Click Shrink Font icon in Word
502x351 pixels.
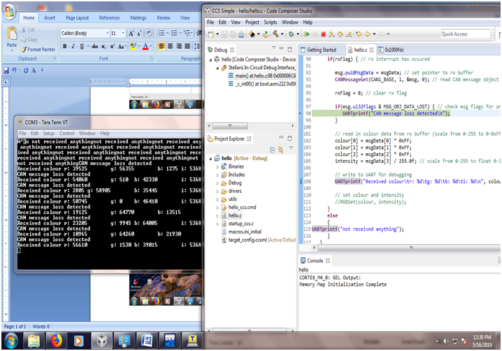(139, 34)
